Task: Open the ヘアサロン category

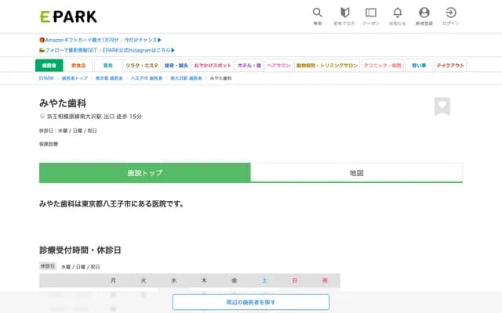Action: (x=278, y=66)
